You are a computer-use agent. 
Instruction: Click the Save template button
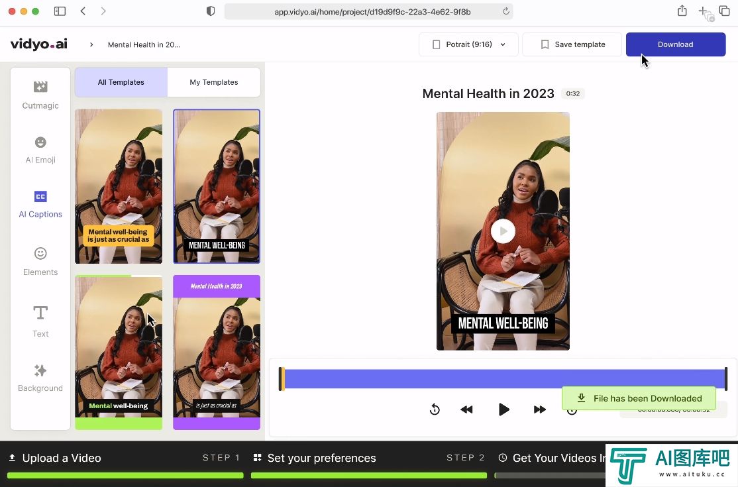[x=572, y=44]
